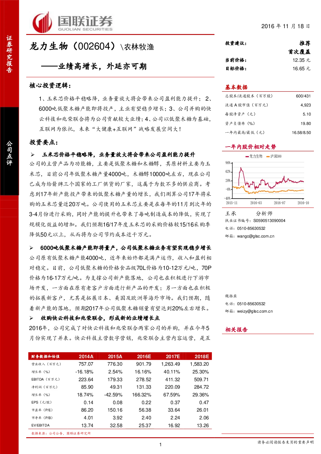This screenshot has height=454, width=321.
Task: Click the 龙力生物 legend marker in chart
Action: coord(248,156)
